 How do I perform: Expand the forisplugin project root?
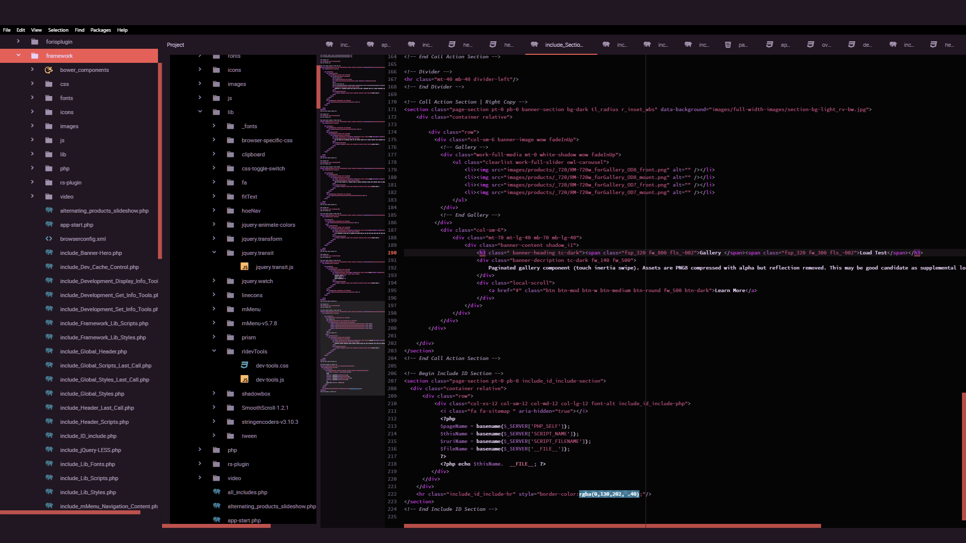tap(19, 42)
